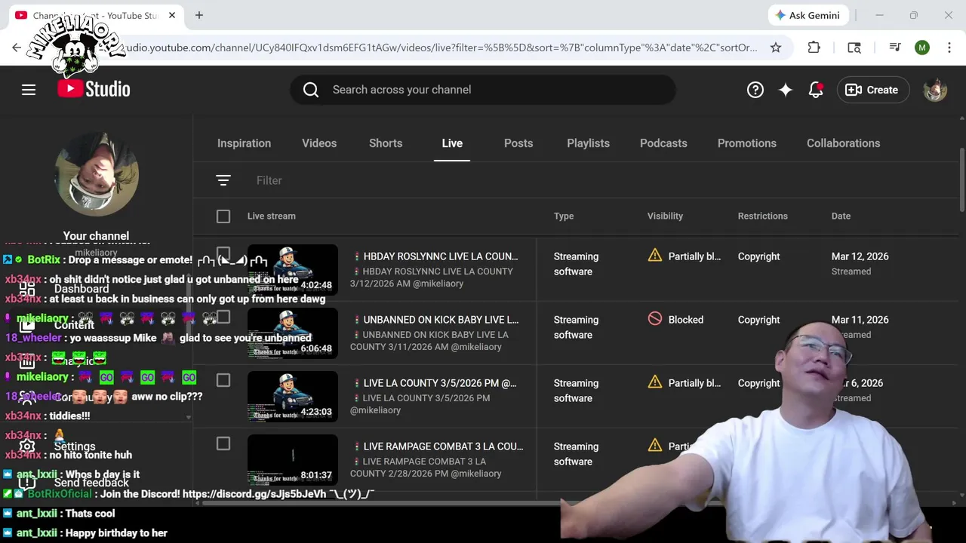The height and width of the screenshot is (543, 966).
Task: Click Copyright restriction on the HBDAY ROSLYNNC row
Action: click(758, 256)
